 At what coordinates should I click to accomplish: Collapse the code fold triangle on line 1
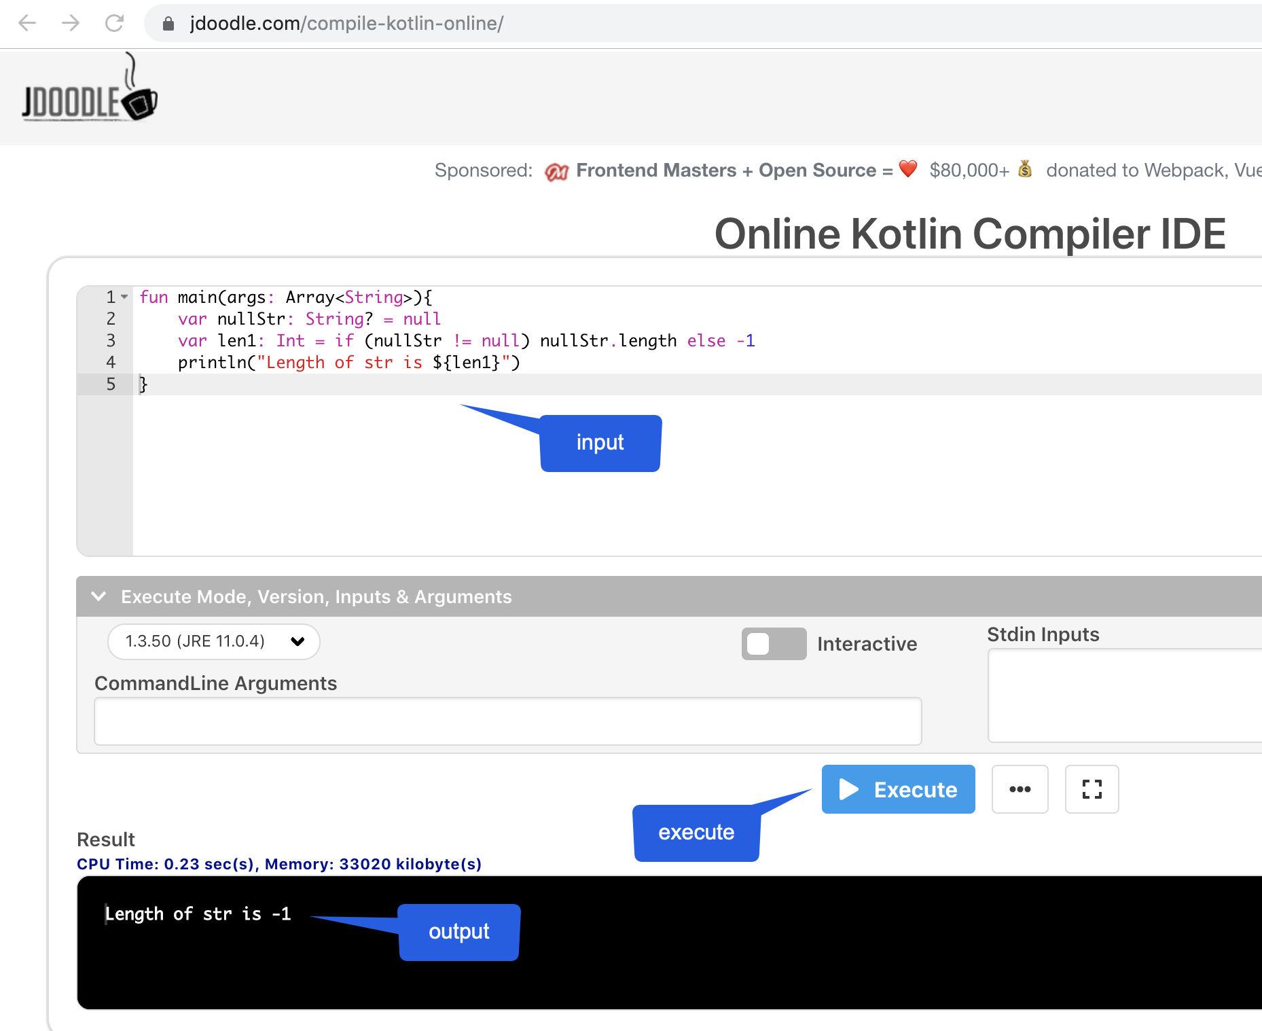124,297
